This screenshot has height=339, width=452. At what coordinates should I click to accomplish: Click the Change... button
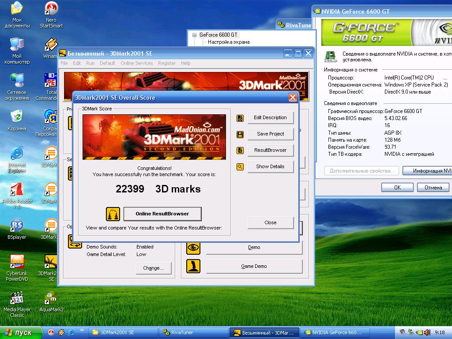(153, 268)
